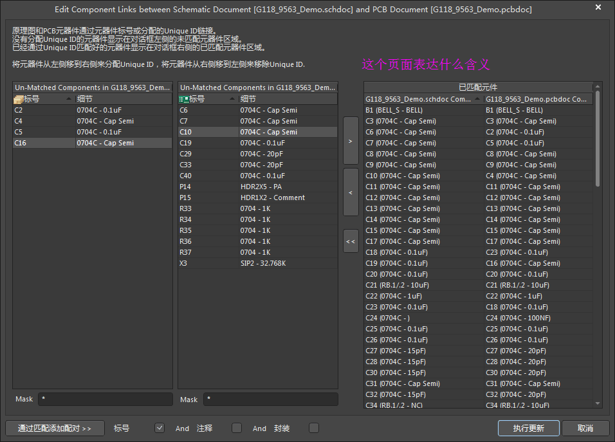Sort the middle list by its 细节 column header
The height and width of the screenshot is (442, 615).
coord(288,99)
